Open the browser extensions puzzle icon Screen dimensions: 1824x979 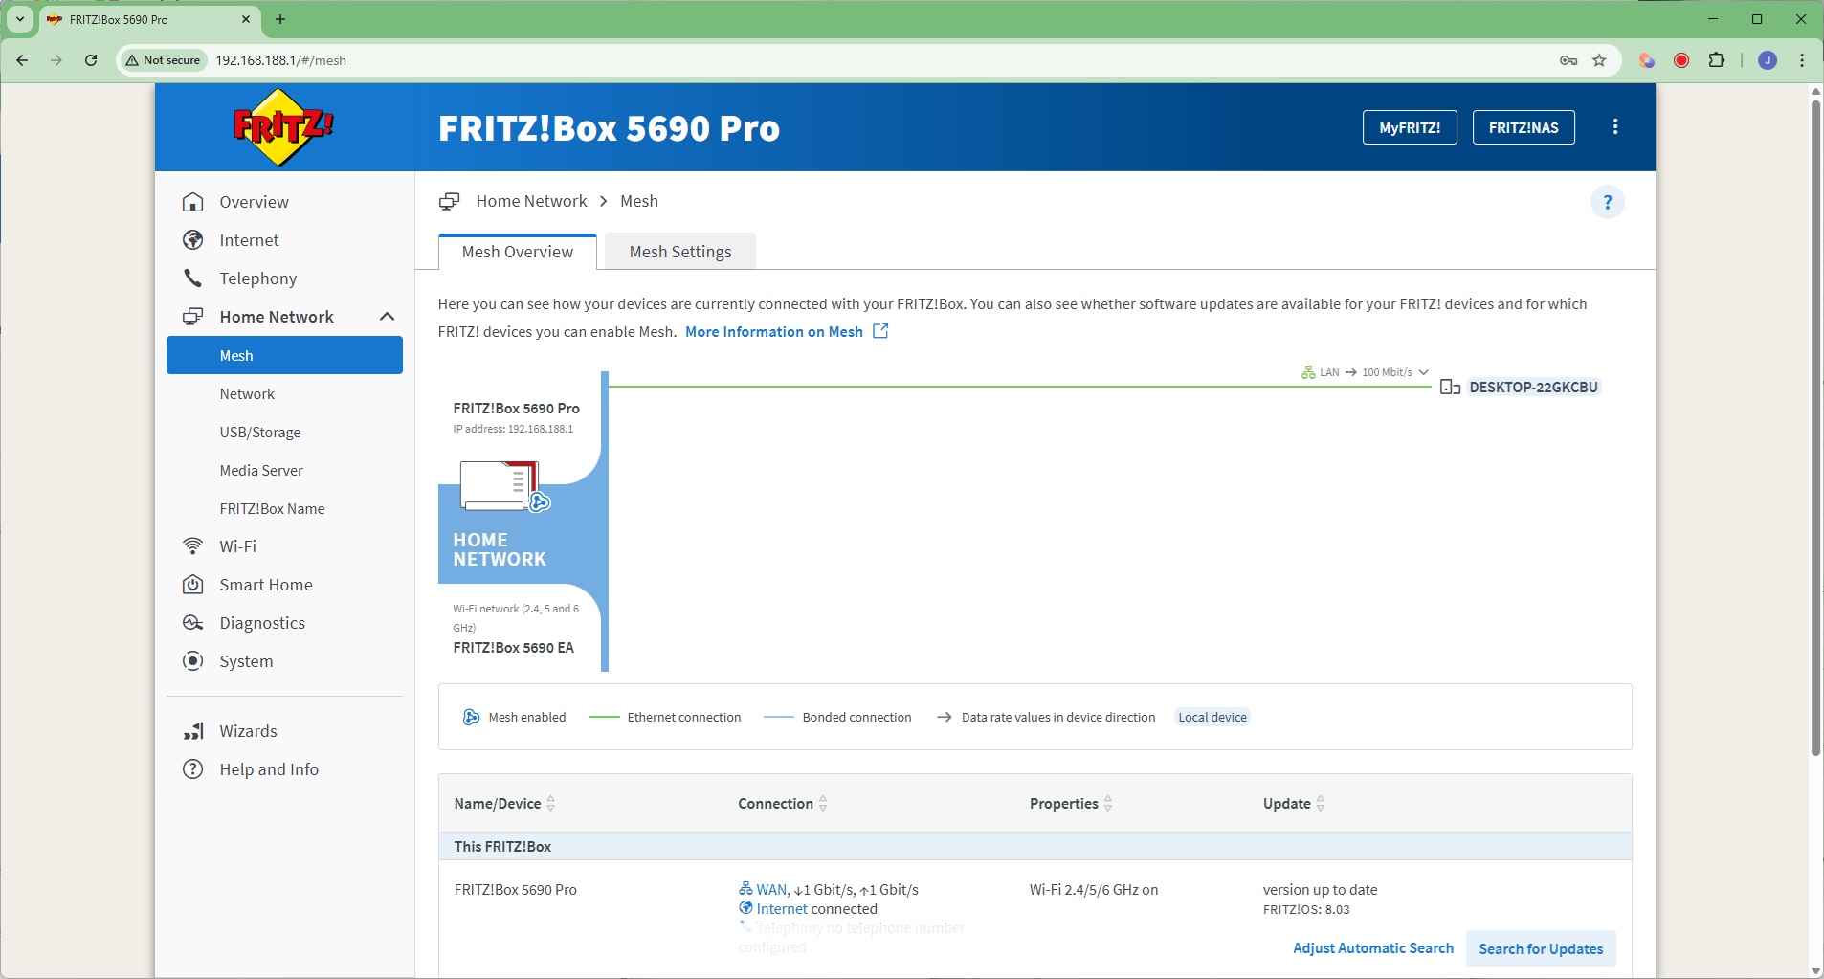tap(1717, 60)
